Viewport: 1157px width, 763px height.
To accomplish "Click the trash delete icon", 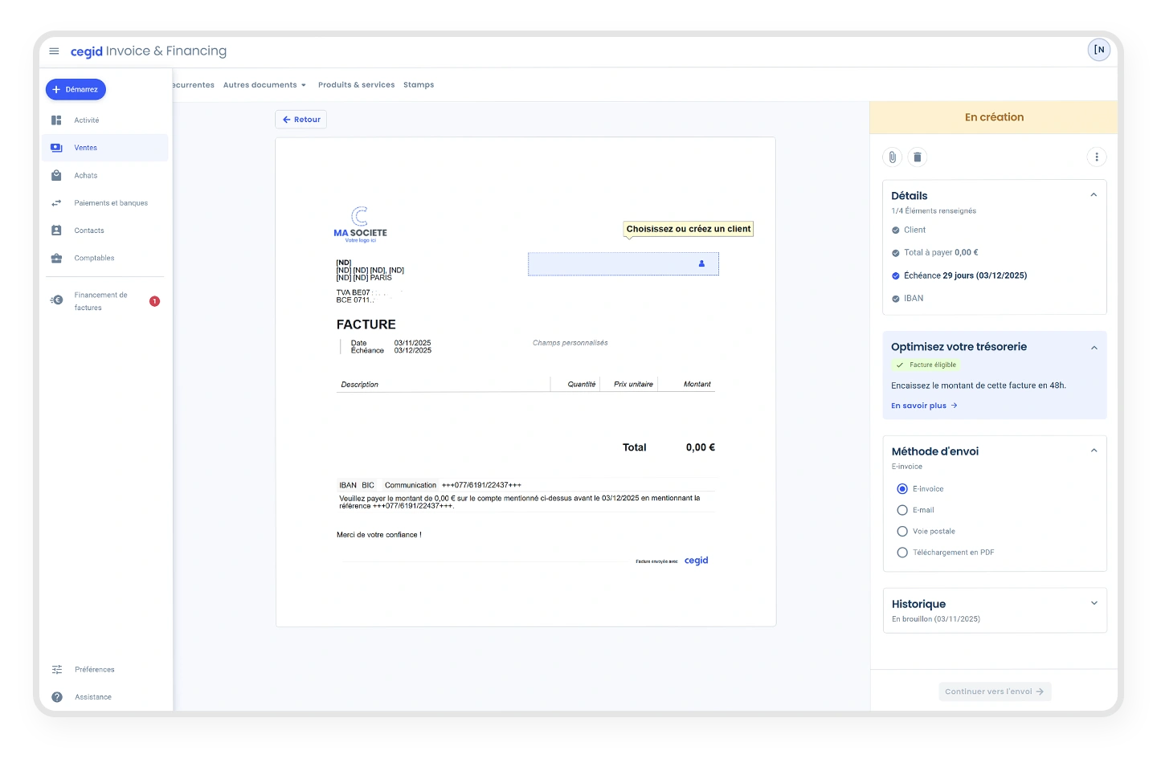I will tap(918, 157).
